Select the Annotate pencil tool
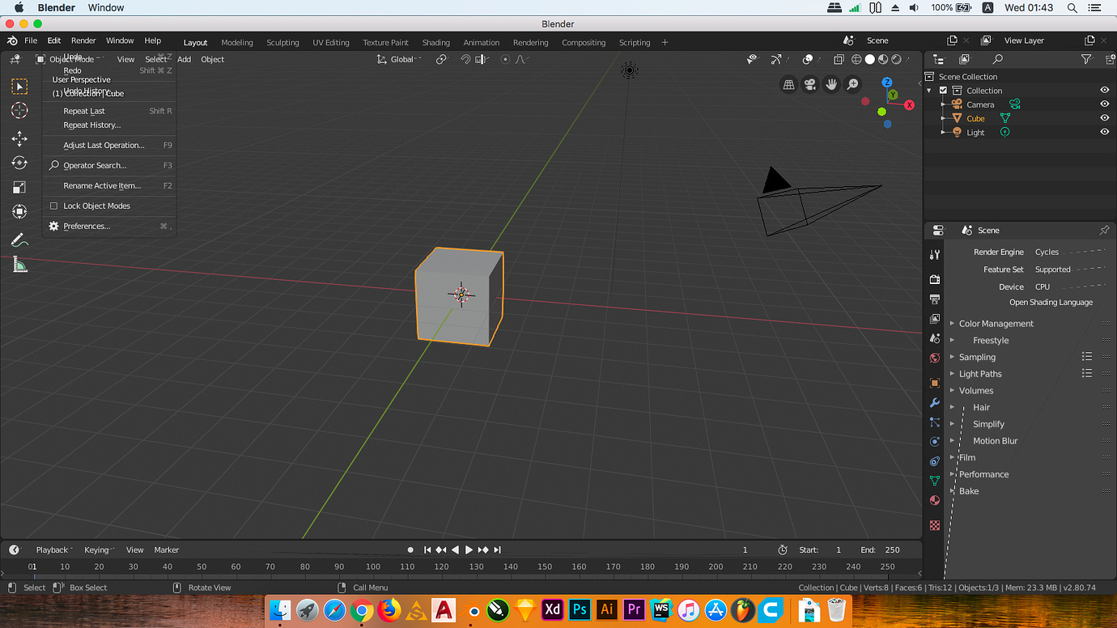This screenshot has width=1117, height=628. click(x=19, y=240)
